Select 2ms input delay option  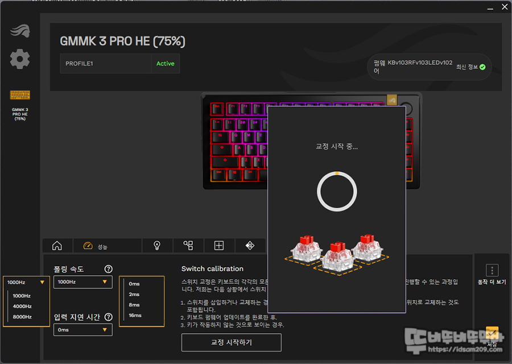click(134, 295)
